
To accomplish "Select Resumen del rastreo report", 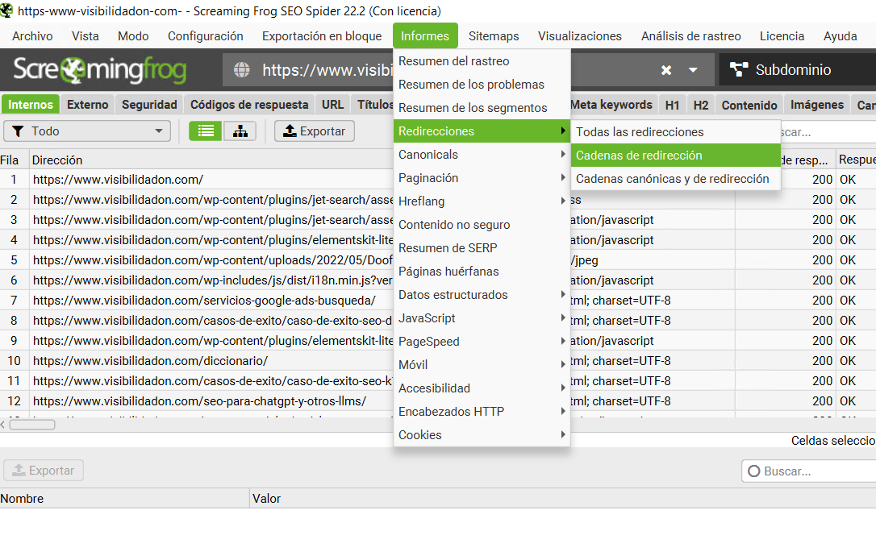I will (x=482, y=61).
